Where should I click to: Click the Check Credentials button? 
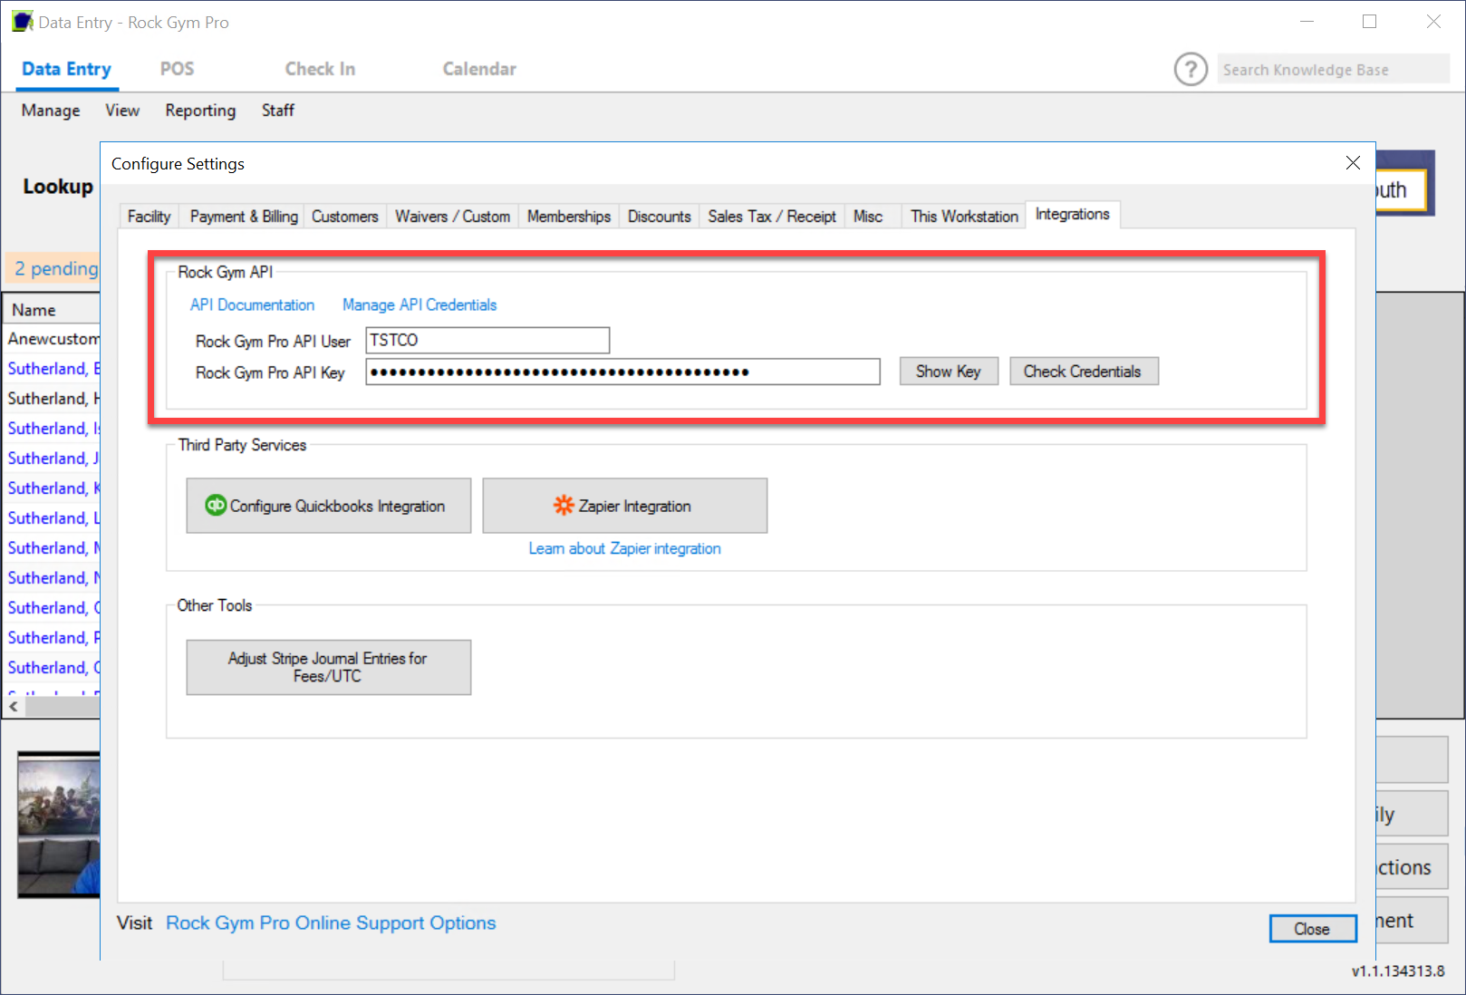[1083, 372]
